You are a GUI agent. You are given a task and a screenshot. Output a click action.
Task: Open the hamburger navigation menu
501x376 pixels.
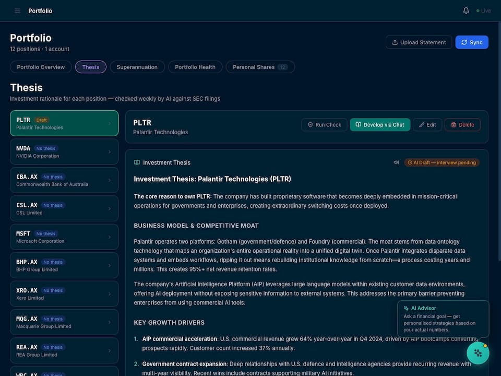point(17,10)
